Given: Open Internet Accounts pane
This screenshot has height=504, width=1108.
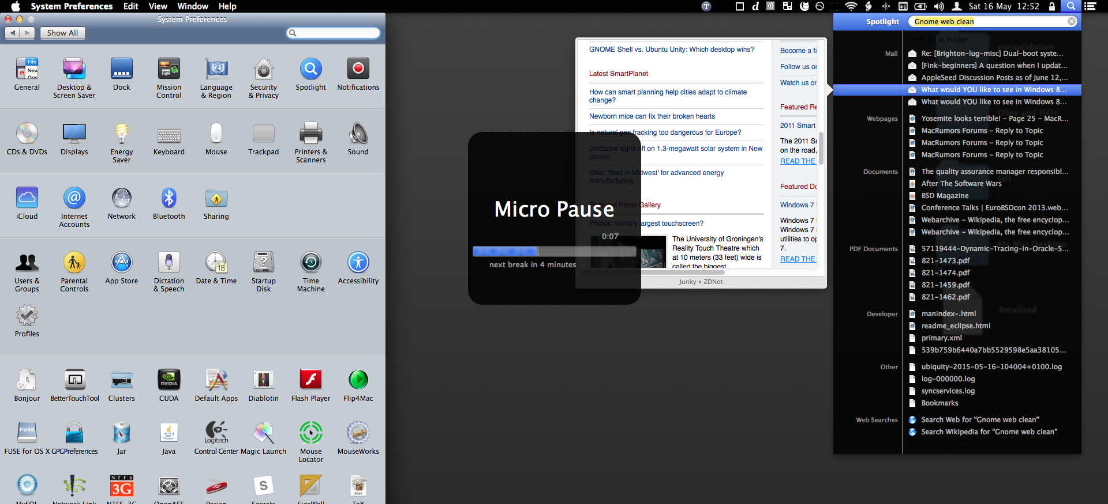Looking at the screenshot, I should (74, 207).
